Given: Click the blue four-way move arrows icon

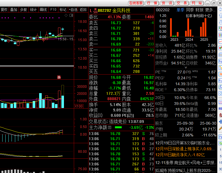Looking at the screenshot, I should coord(220,122).
